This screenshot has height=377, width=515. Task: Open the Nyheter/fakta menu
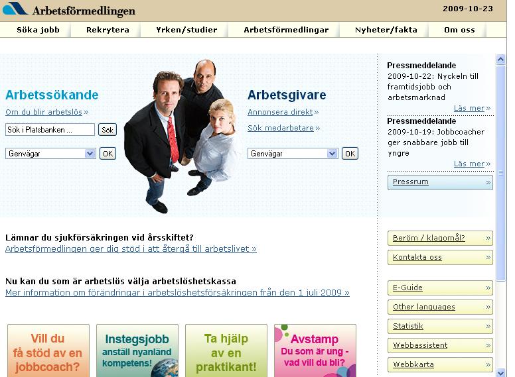click(x=386, y=30)
